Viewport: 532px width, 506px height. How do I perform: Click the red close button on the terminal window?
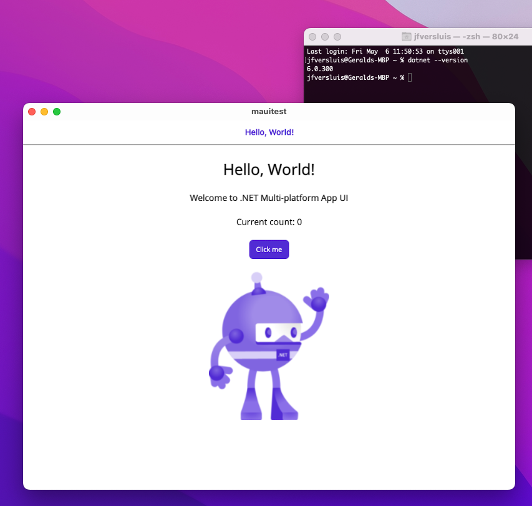click(311, 37)
